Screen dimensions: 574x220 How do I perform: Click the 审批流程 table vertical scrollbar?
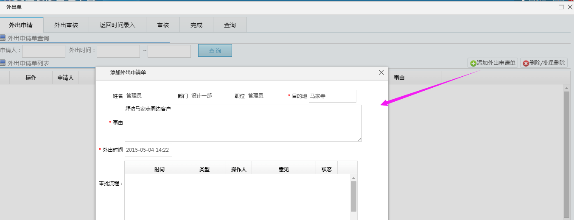point(353,197)
